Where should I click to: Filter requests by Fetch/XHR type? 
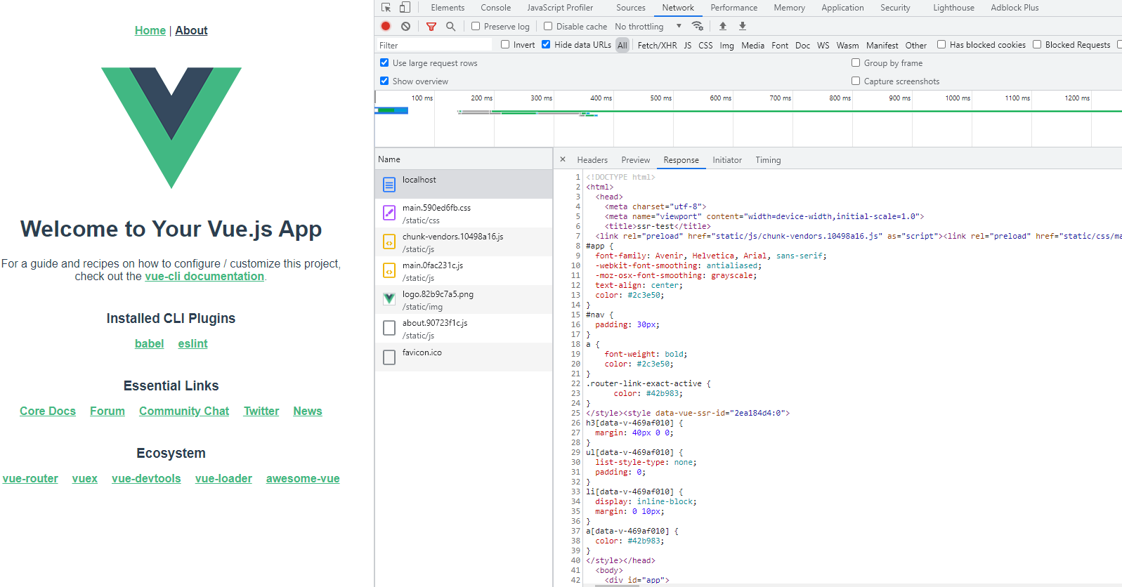point(657,45)
